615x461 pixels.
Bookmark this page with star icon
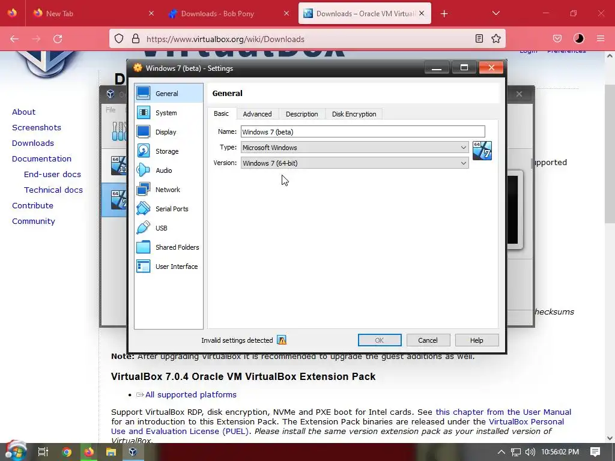click(496, 38)
